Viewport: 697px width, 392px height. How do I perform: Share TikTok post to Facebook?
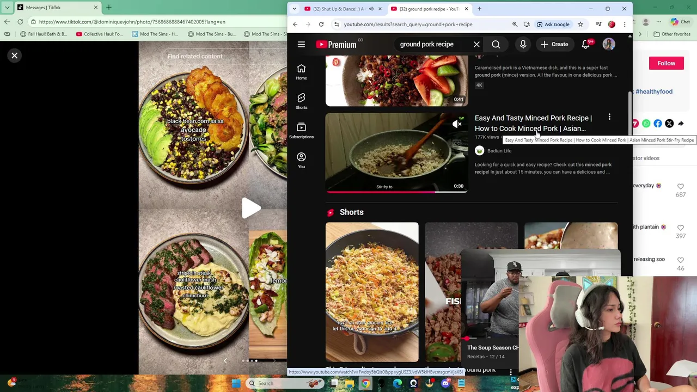point(658,124)
